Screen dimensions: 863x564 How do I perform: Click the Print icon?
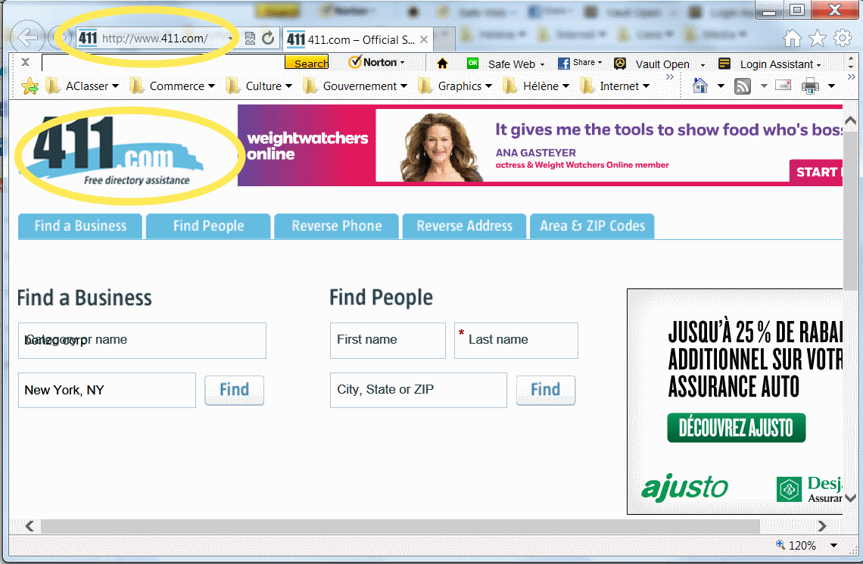click(x=810, y=86)
